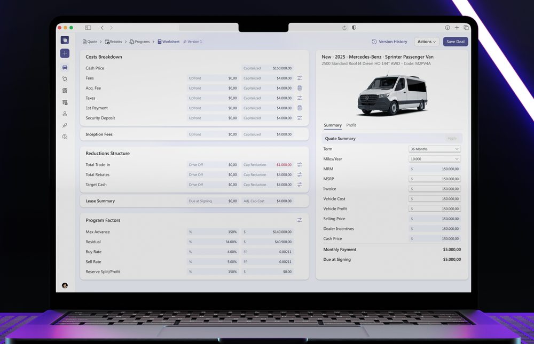Image resolution: width=534 pixels, height=344 pixels.
Task: Edit the Version 1 name link
Action: pos(192,42)
